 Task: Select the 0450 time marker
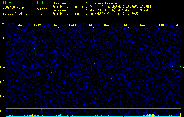coord(178,25)
